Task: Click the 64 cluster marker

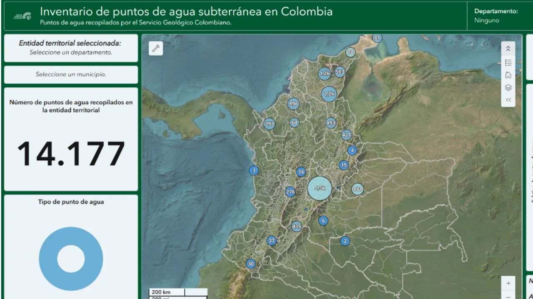Action: [x=294, y=123]
